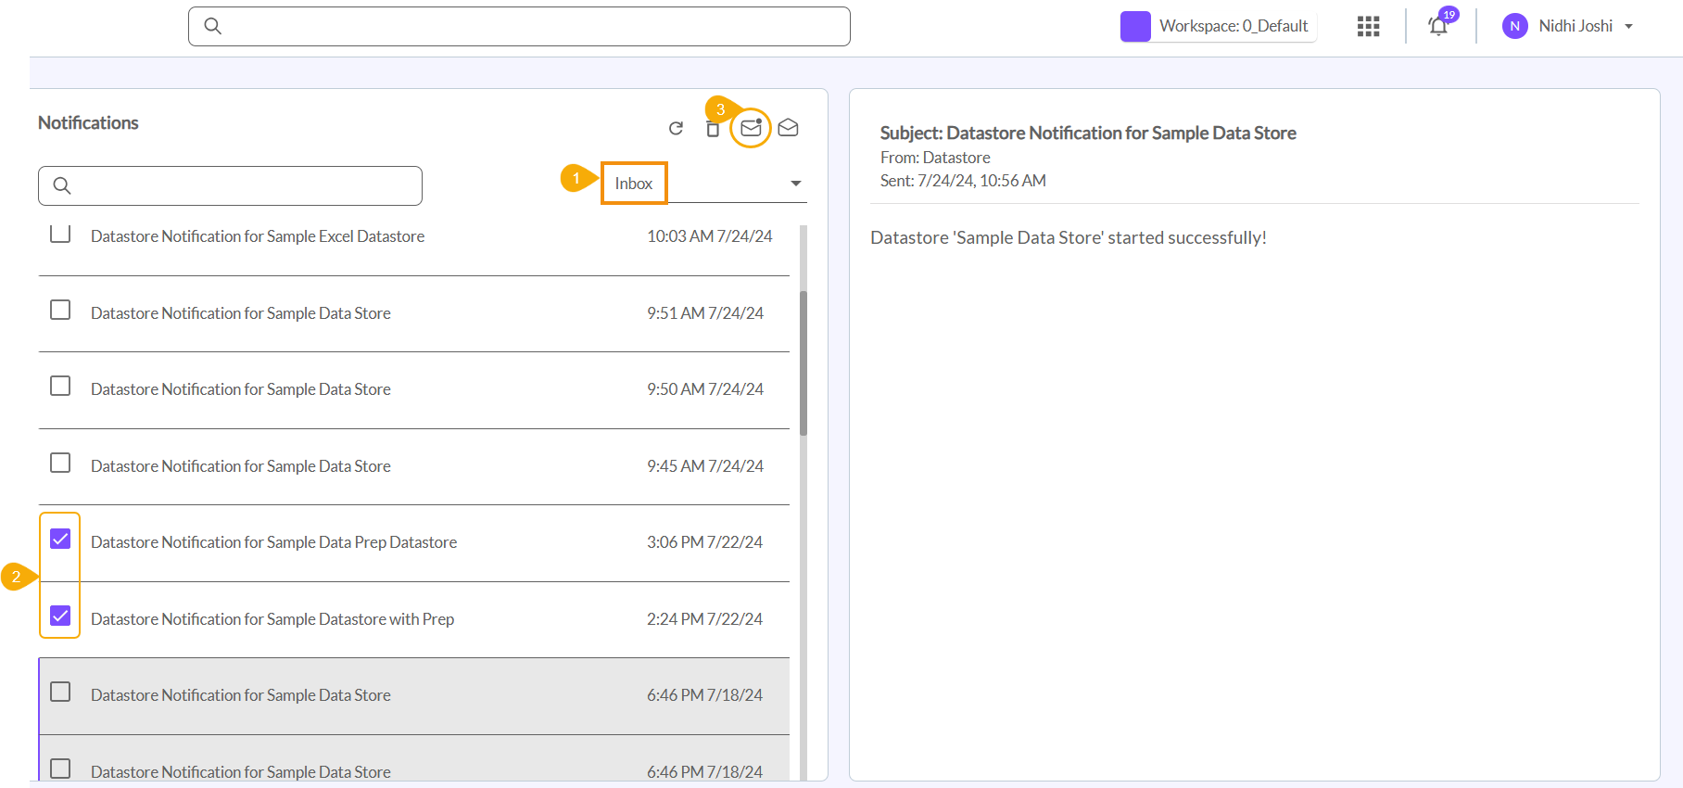This screenshot has height=788, width=1683.
Task: Open the Workspace: 0_Default selector
Action: click(1233, 26)
